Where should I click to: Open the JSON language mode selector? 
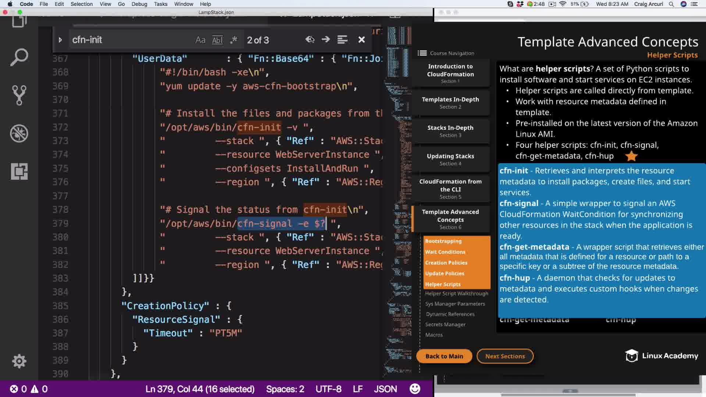point(385,389)
